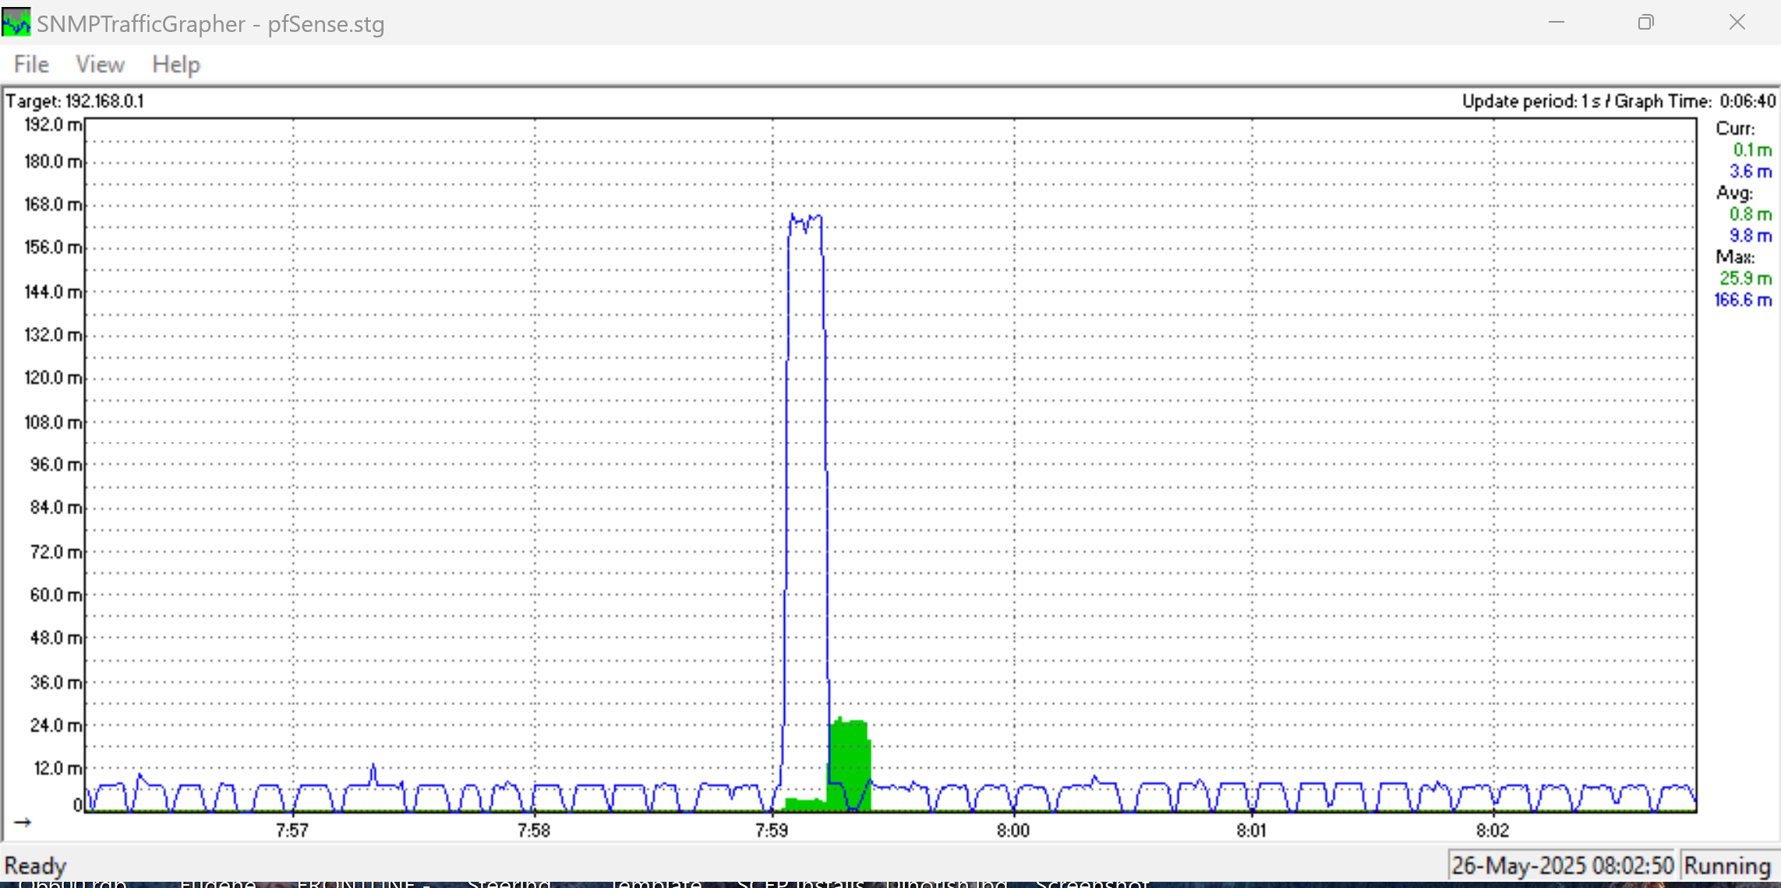Click the Target 192.168.0.1 label
Viewport: 1781px width, 888px height.
(75, 101)
